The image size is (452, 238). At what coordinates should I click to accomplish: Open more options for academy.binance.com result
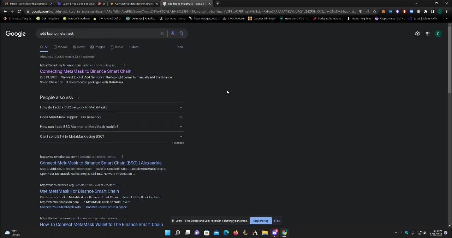(124, 65)
